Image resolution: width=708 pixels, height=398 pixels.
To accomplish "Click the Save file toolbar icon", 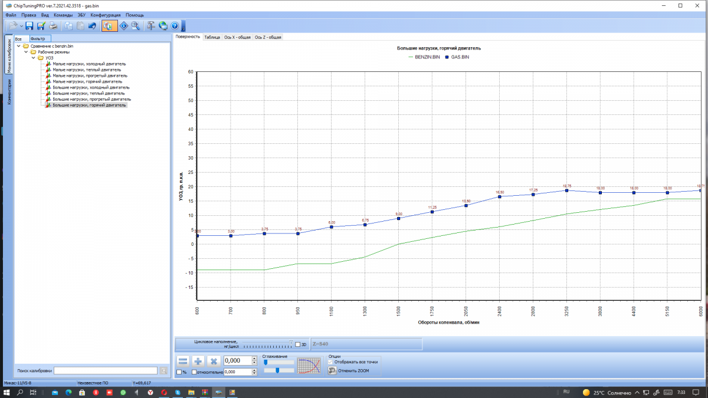I will click(x=29, y=26).
